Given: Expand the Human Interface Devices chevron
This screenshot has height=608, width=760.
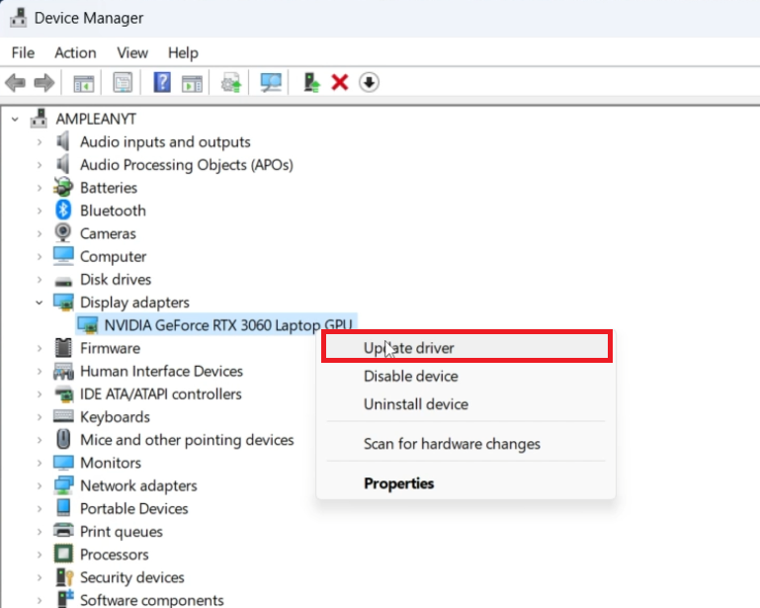Looking at the screenshot, I should [40, 372].
